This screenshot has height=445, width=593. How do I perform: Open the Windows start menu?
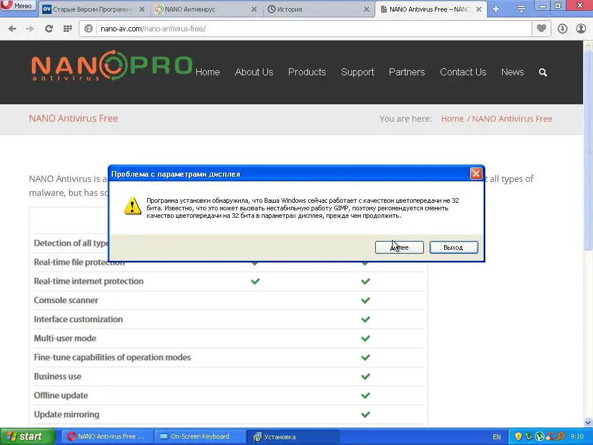[27, 437]
